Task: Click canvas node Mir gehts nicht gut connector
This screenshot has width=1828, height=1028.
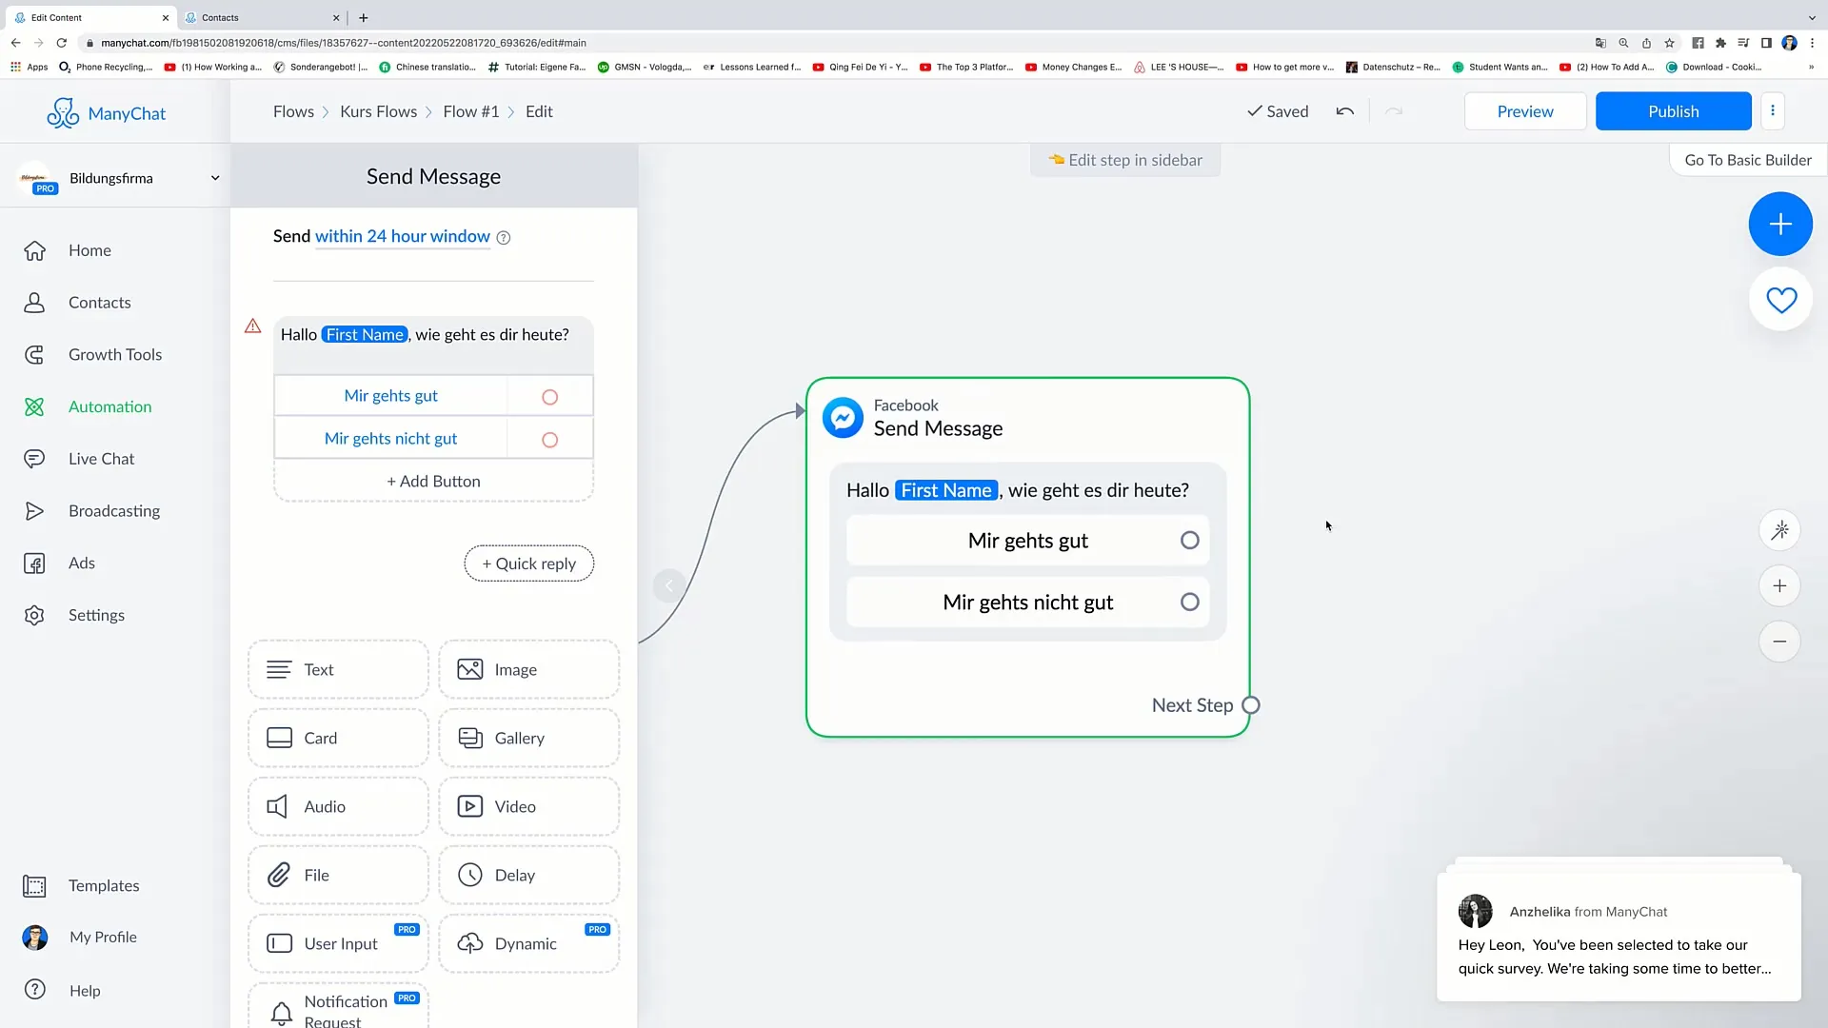Action: pos(1189,603)
